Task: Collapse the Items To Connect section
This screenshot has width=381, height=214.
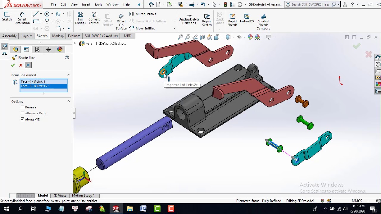Action: pyautogui.click(x=68, y=75)
